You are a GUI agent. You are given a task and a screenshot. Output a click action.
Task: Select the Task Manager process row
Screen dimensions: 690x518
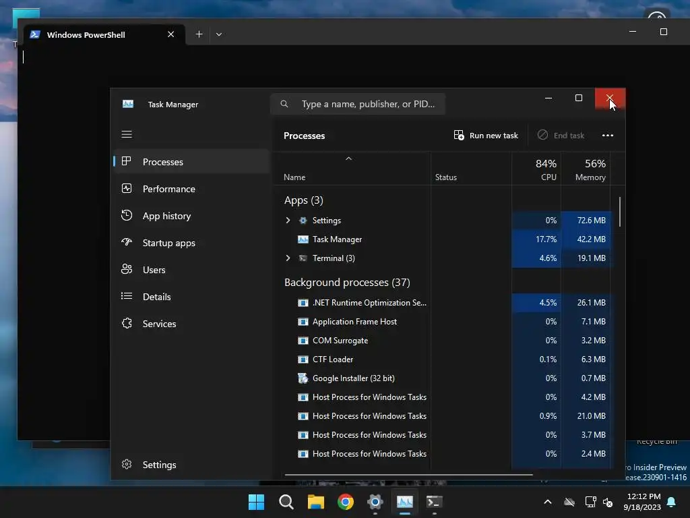(442, 239)
